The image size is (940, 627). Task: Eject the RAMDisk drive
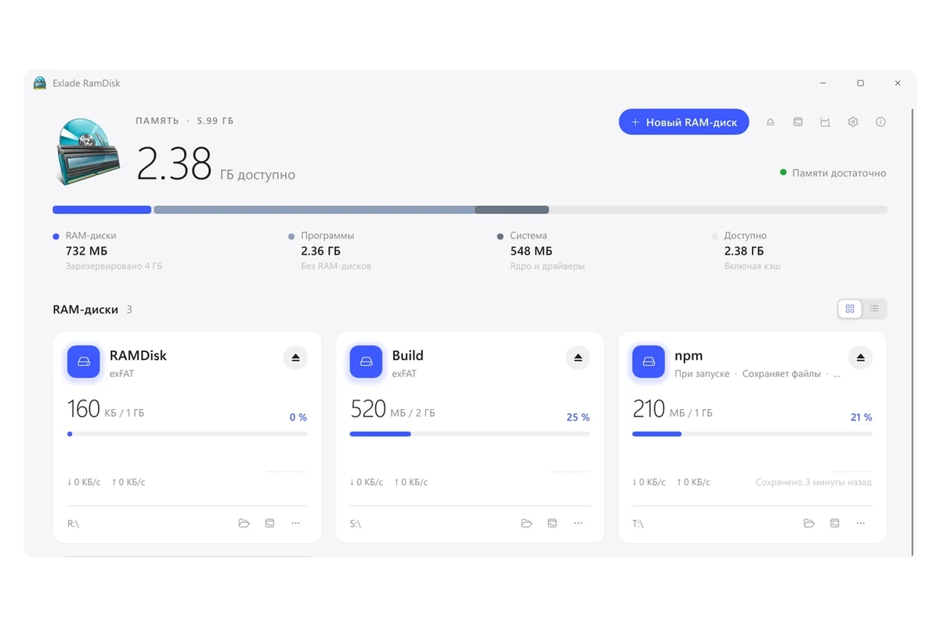[x=295, y=357]
